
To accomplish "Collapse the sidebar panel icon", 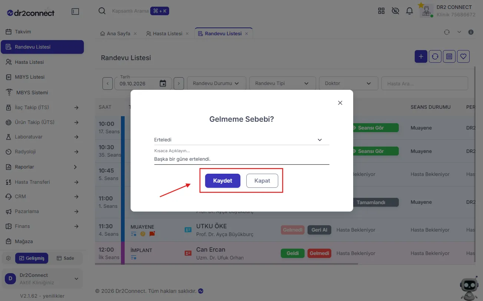I will click(x=75, y=12).
